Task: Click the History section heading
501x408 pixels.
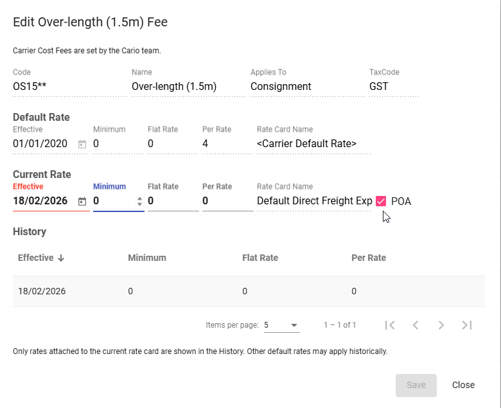Action: [30, 232]
